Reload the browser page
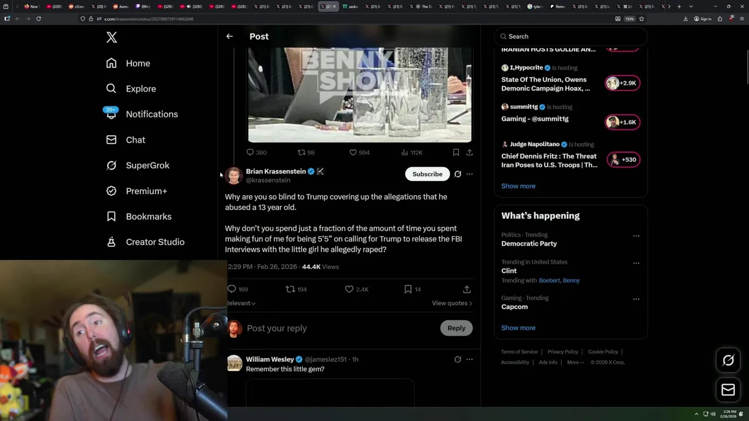Screen dimensions: 749x421 pos(39,19)
